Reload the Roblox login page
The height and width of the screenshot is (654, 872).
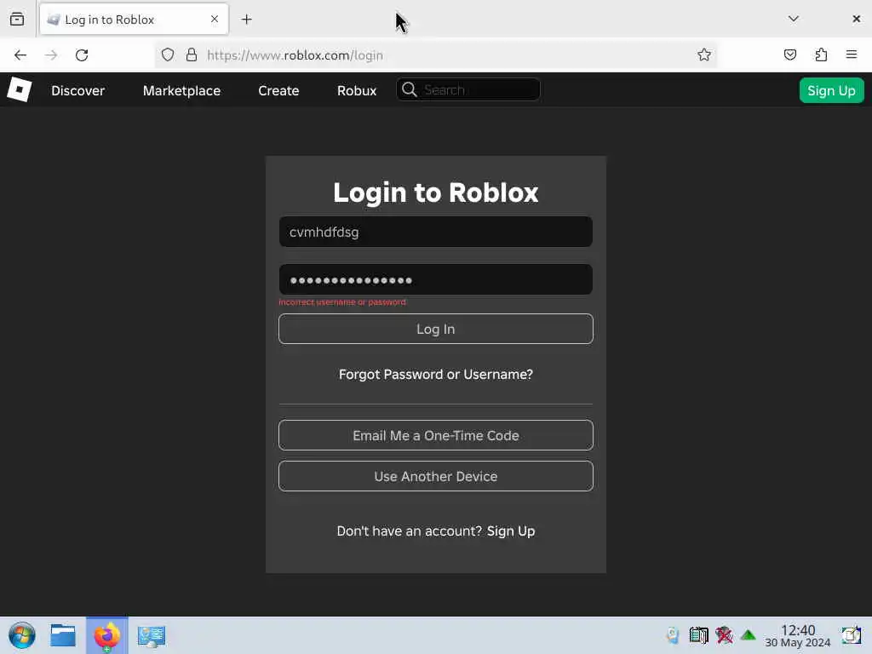tap(82, 55)
